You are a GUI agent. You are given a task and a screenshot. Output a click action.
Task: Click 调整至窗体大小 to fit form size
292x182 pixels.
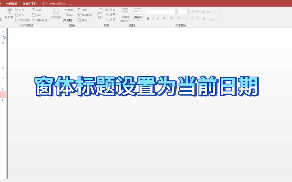[125, 15]
